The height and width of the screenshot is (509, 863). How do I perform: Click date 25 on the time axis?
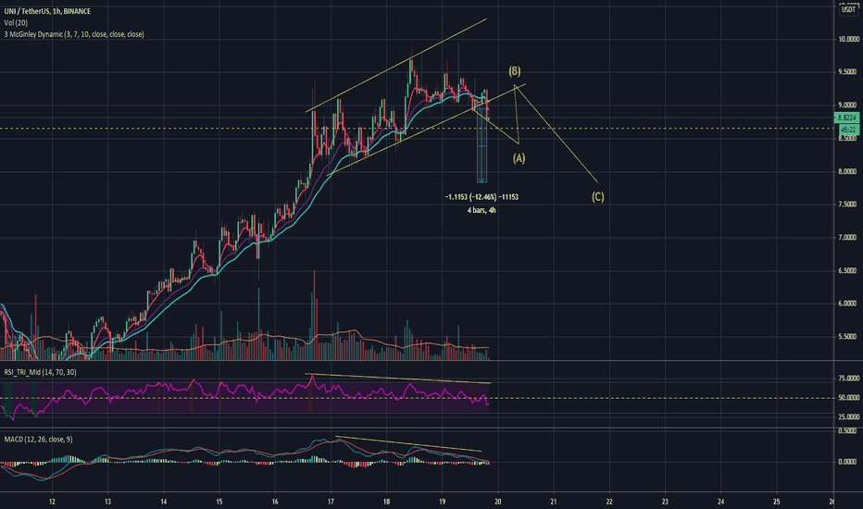tap(777, 502)
